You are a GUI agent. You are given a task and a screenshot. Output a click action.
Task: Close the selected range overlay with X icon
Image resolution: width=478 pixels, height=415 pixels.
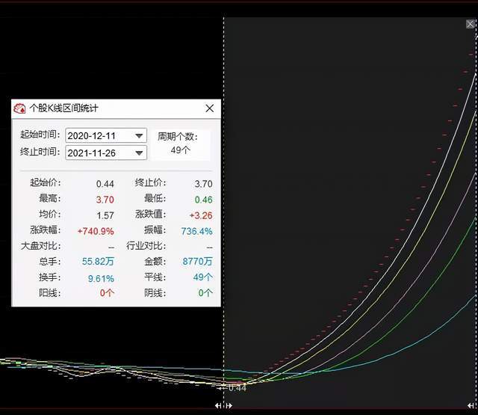471,24
